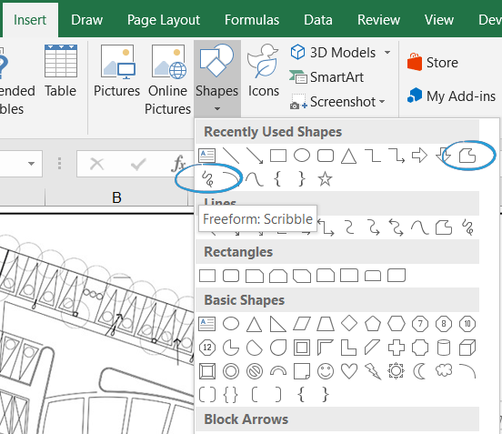
Task: Select the Smiley Face basic shape
Action: [326, 371]
